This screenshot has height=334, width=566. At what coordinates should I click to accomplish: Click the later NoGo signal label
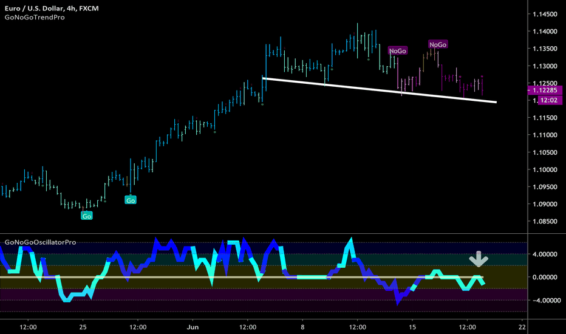[x=438, y=44]
